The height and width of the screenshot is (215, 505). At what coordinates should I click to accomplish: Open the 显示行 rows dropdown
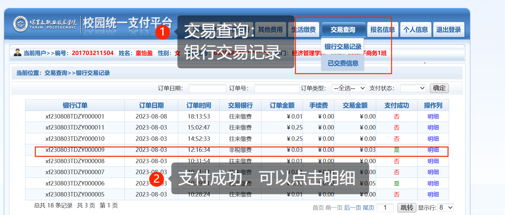coord(446,207)
